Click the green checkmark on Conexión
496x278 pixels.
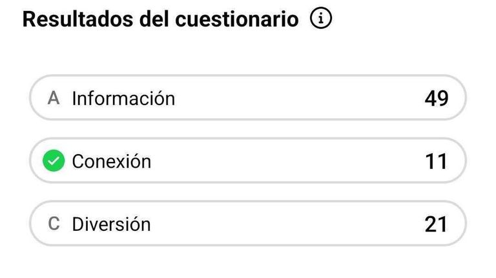point(54,161)
